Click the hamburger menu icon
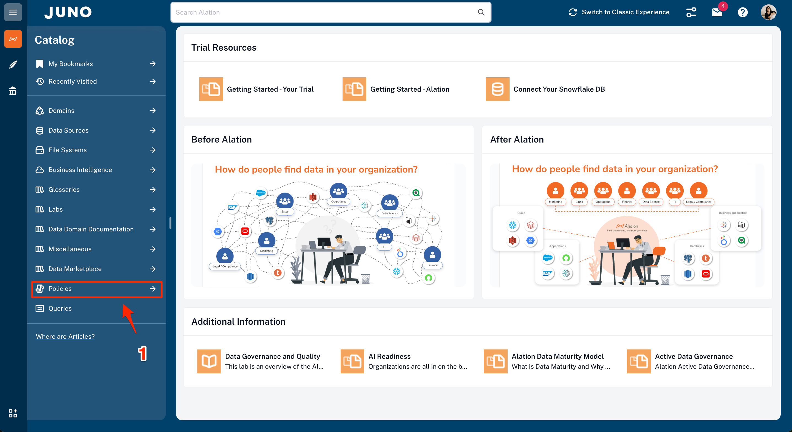This screenshot has height=432, width=792. click(x=13, y=12)
